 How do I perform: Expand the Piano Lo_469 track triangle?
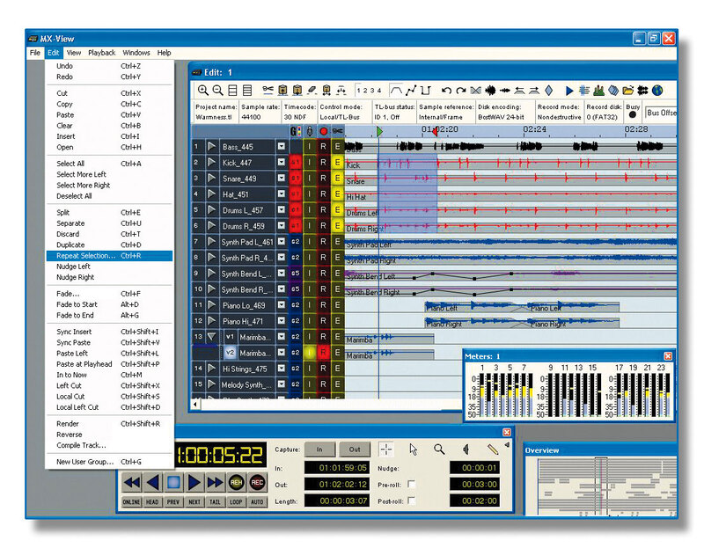pyautogui.click(x=211, y=305)
